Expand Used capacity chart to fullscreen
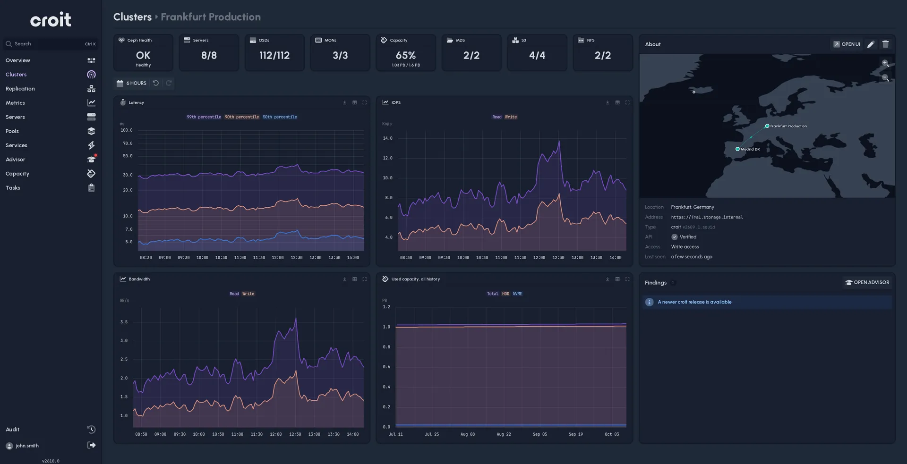This screenshot has height=464, width=907. pyautogui.click(x=627, y=279)
